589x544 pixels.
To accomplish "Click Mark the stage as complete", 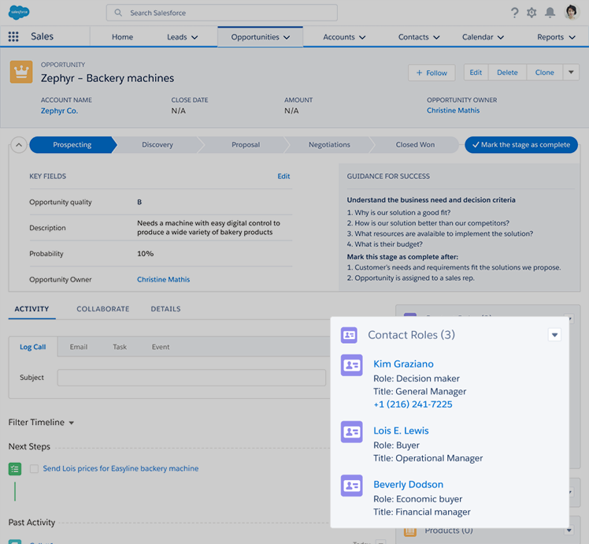I will point(521,145).
